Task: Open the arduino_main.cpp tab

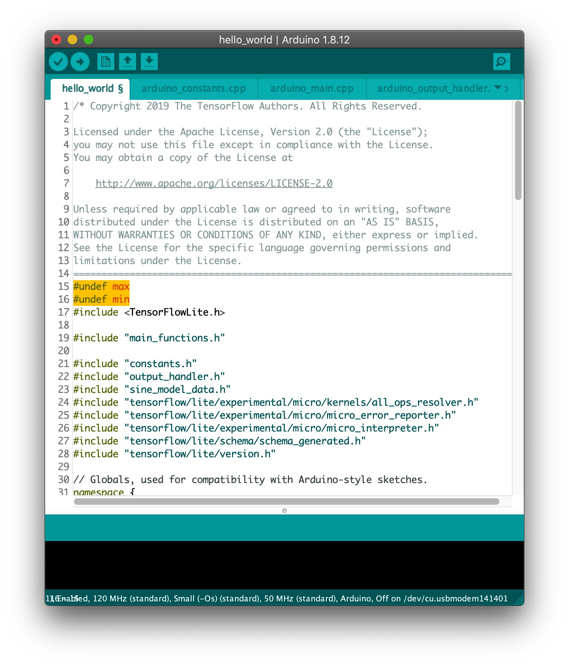Action: pyautogui.click(x=312, y=89)
